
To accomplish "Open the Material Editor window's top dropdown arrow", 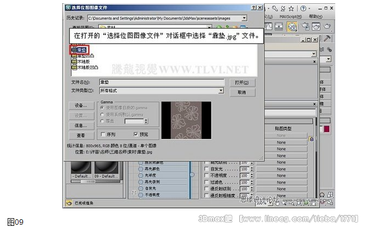I will click(x=314, y=54).
